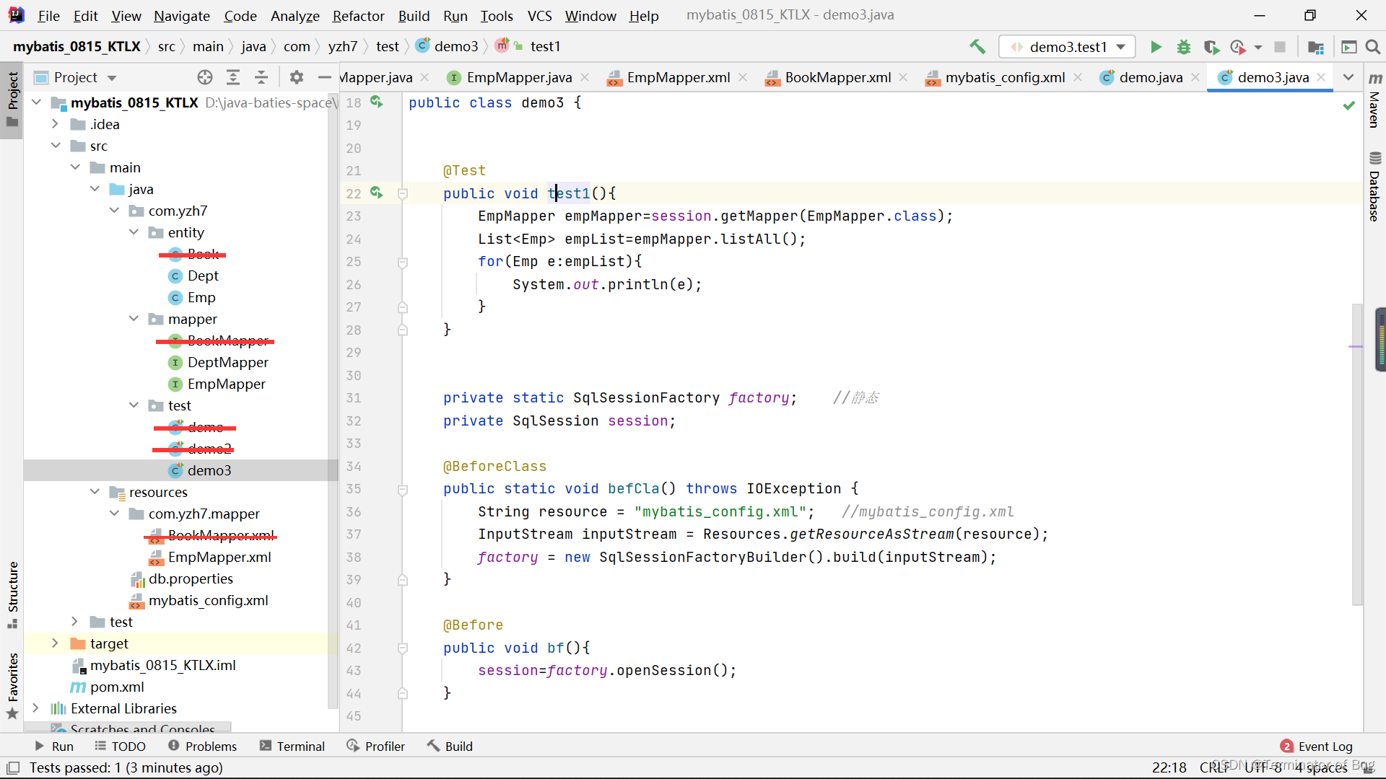The height and width of the screenshot is (779, 1386).
Task: Open the Database tool window
Action: [1374, 187]
